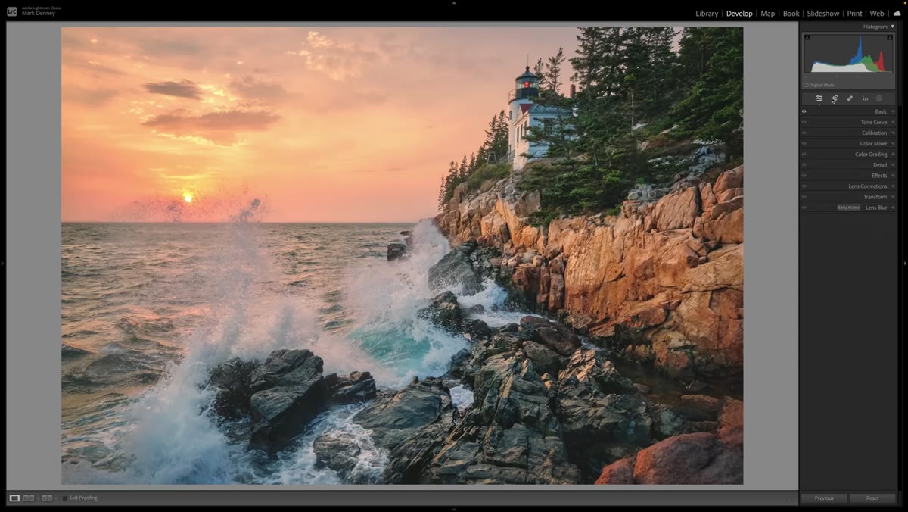Image resolution: width=908 pixels, height=512 pixels.
Task: Expand the Basic panel
Action: click(x=893, y=111)
